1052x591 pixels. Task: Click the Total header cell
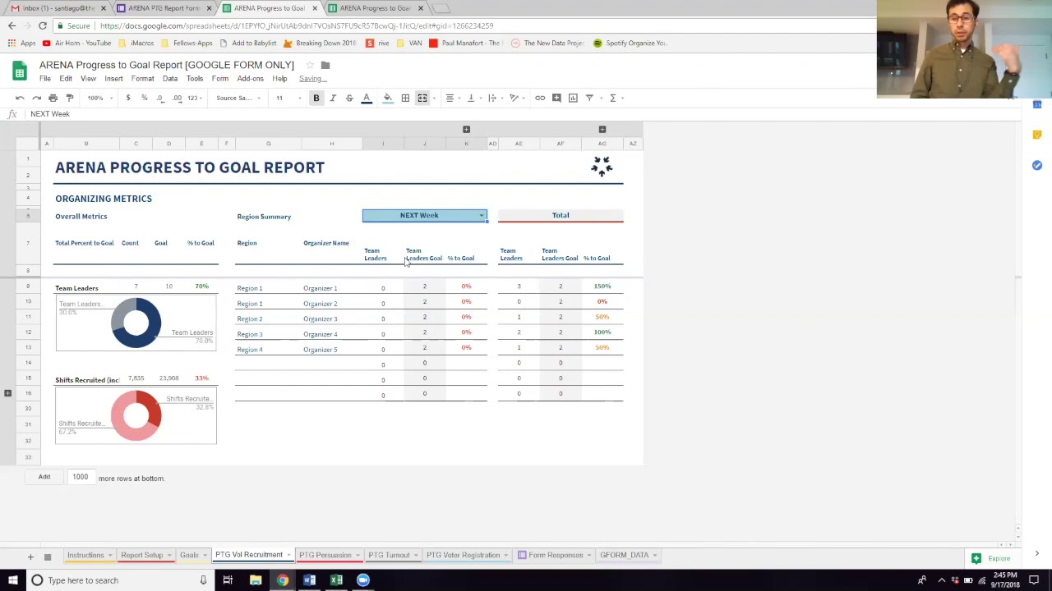click(x=561, y=215)
